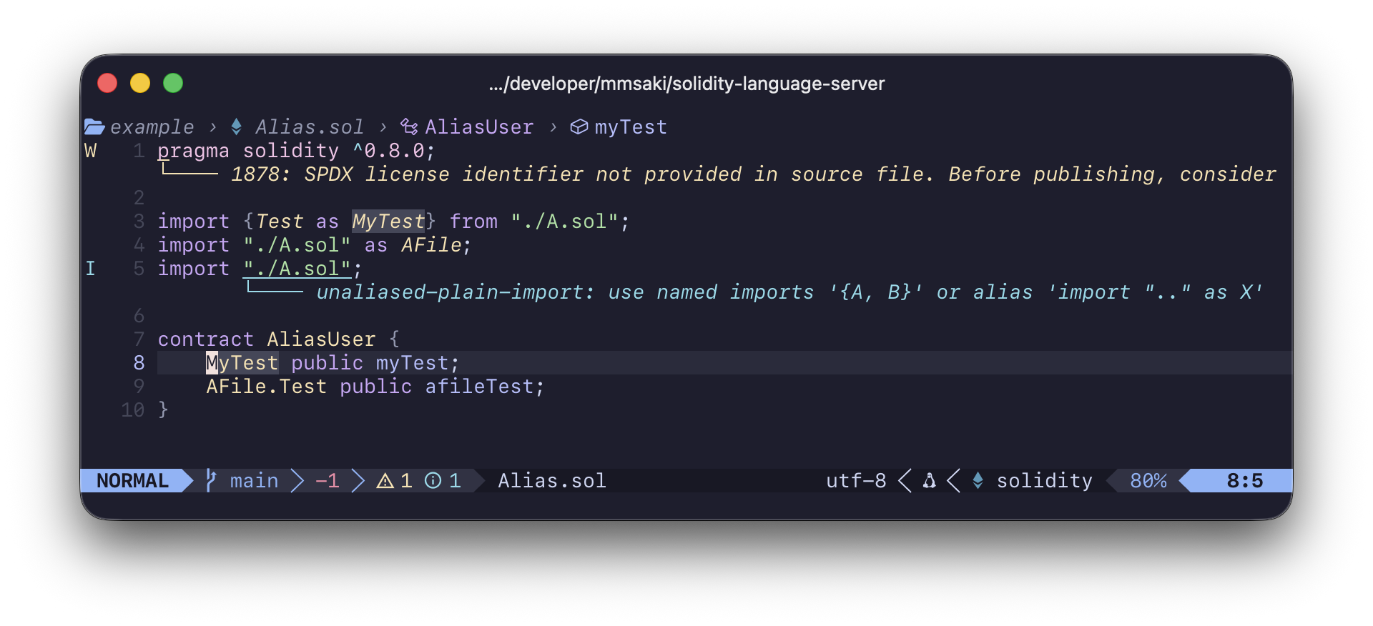Click MyTest type on line 8
This screenshot has height=626, width=1373.
pyautogui.click(x=242, y=363)
